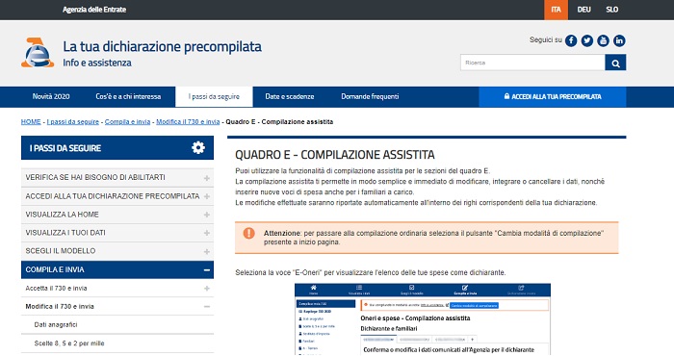Image resolution: width=674 pixels, height=356 pixels.
Task: Follow the HOME breadcrumb link
Action: point(31,122)
